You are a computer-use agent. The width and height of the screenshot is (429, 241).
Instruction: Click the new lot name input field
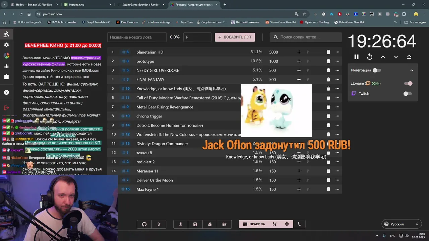[x=137, y=37]
